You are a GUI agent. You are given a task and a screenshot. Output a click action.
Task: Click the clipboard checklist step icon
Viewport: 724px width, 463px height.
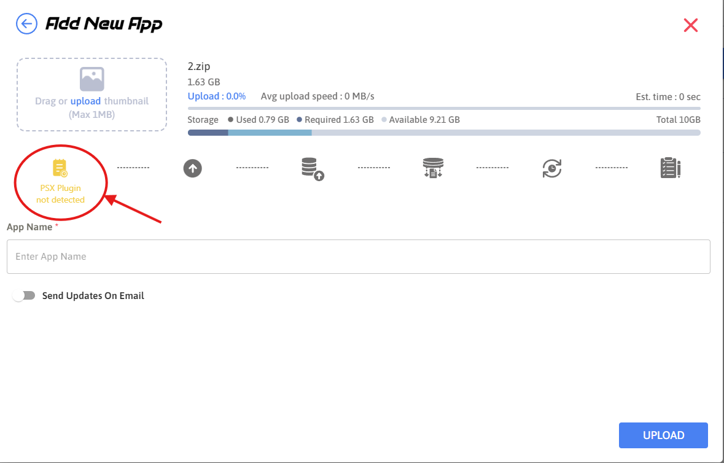[670, 168]
